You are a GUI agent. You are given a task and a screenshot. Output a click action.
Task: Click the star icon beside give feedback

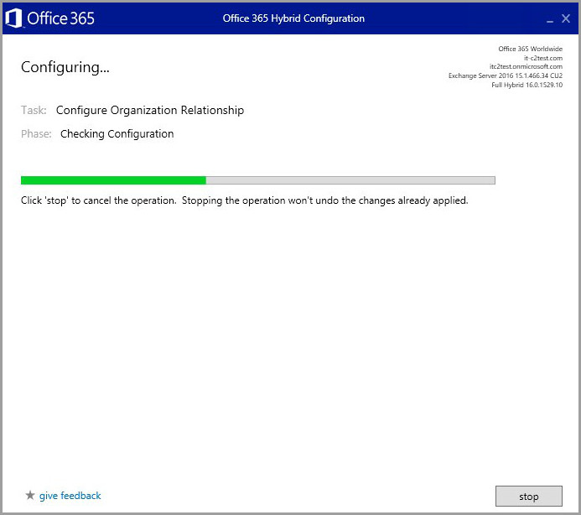point(30,495)
